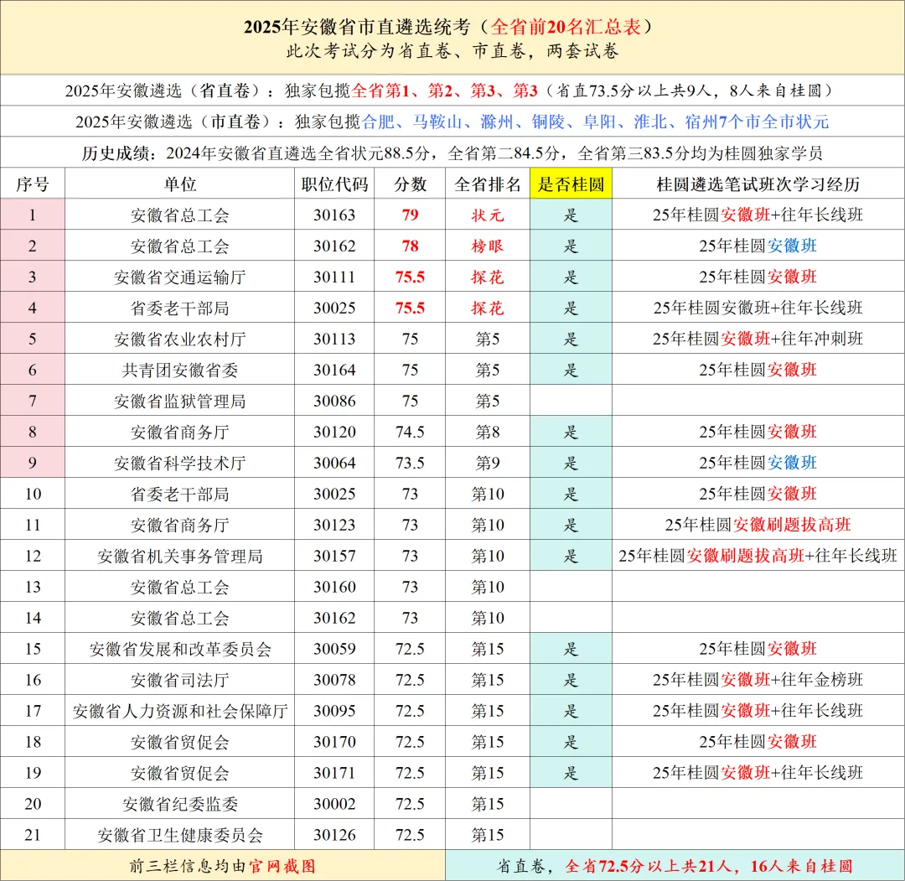The height and width of the screenshot is (881, 905).
Task: Select 安徽省卫生健康委员会 unit cell
Action: pos(179,835)
